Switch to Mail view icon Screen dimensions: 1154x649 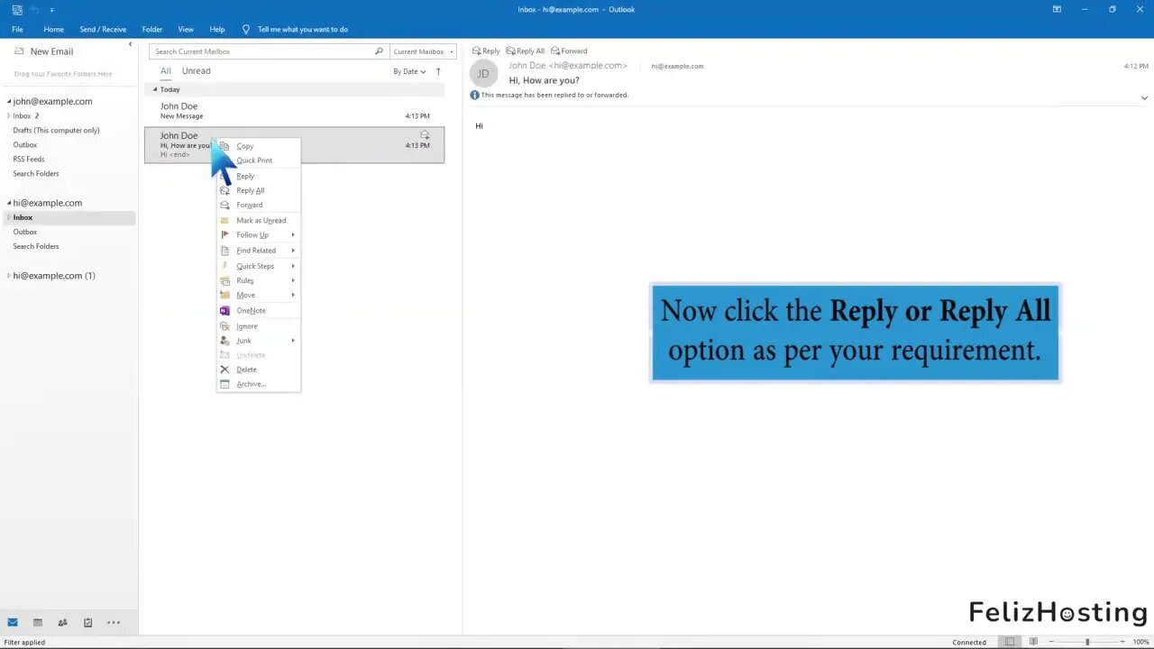click(x=13, y=622)
